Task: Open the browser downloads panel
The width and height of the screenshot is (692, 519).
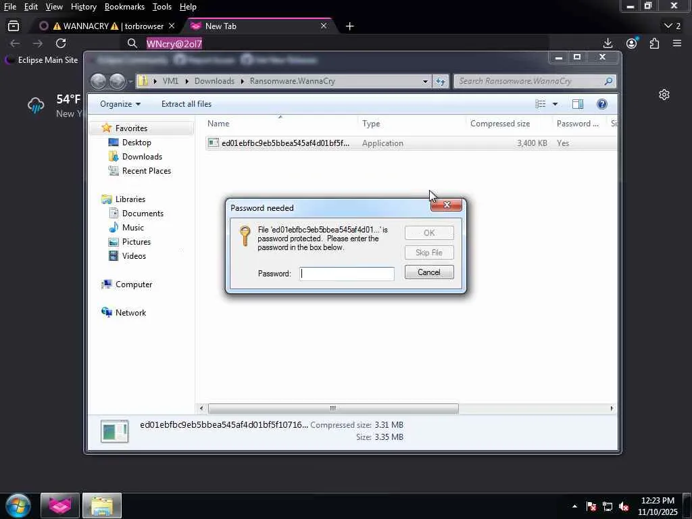Action: coord(608,43)
